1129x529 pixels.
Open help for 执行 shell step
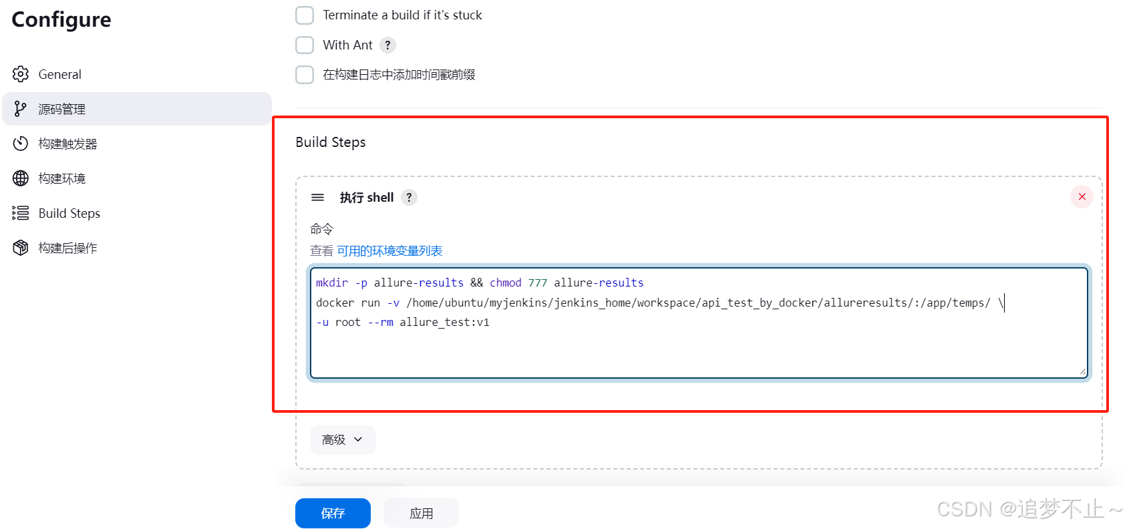pos(410,198)
